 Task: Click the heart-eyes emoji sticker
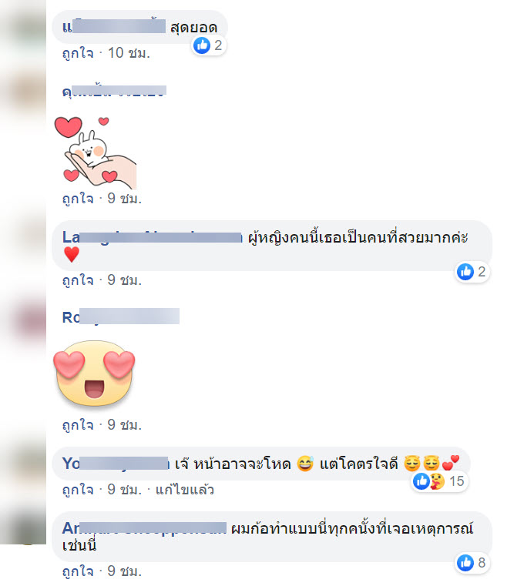pyautogui.click(x=94, y=373)
